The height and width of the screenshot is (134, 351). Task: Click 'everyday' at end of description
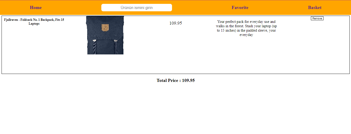pos(246,35)
